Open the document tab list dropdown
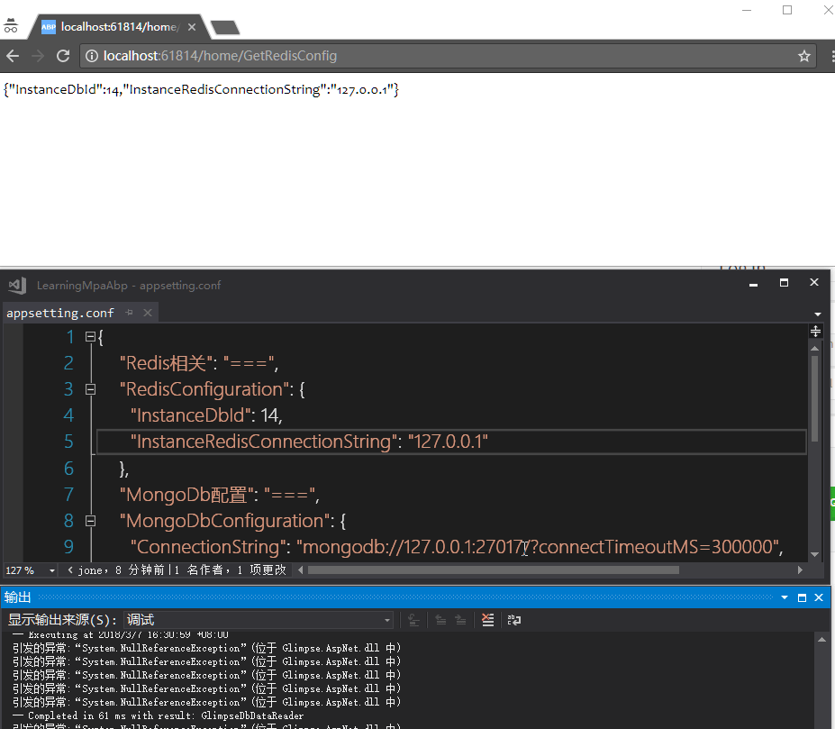 pyautogui.click(x=817, y=314)
